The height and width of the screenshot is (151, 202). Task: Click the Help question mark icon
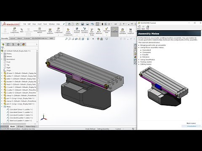click(x=124, y=24)
